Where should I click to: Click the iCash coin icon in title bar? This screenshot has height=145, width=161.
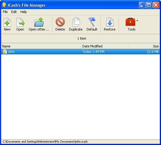click(x=4, y=5)
